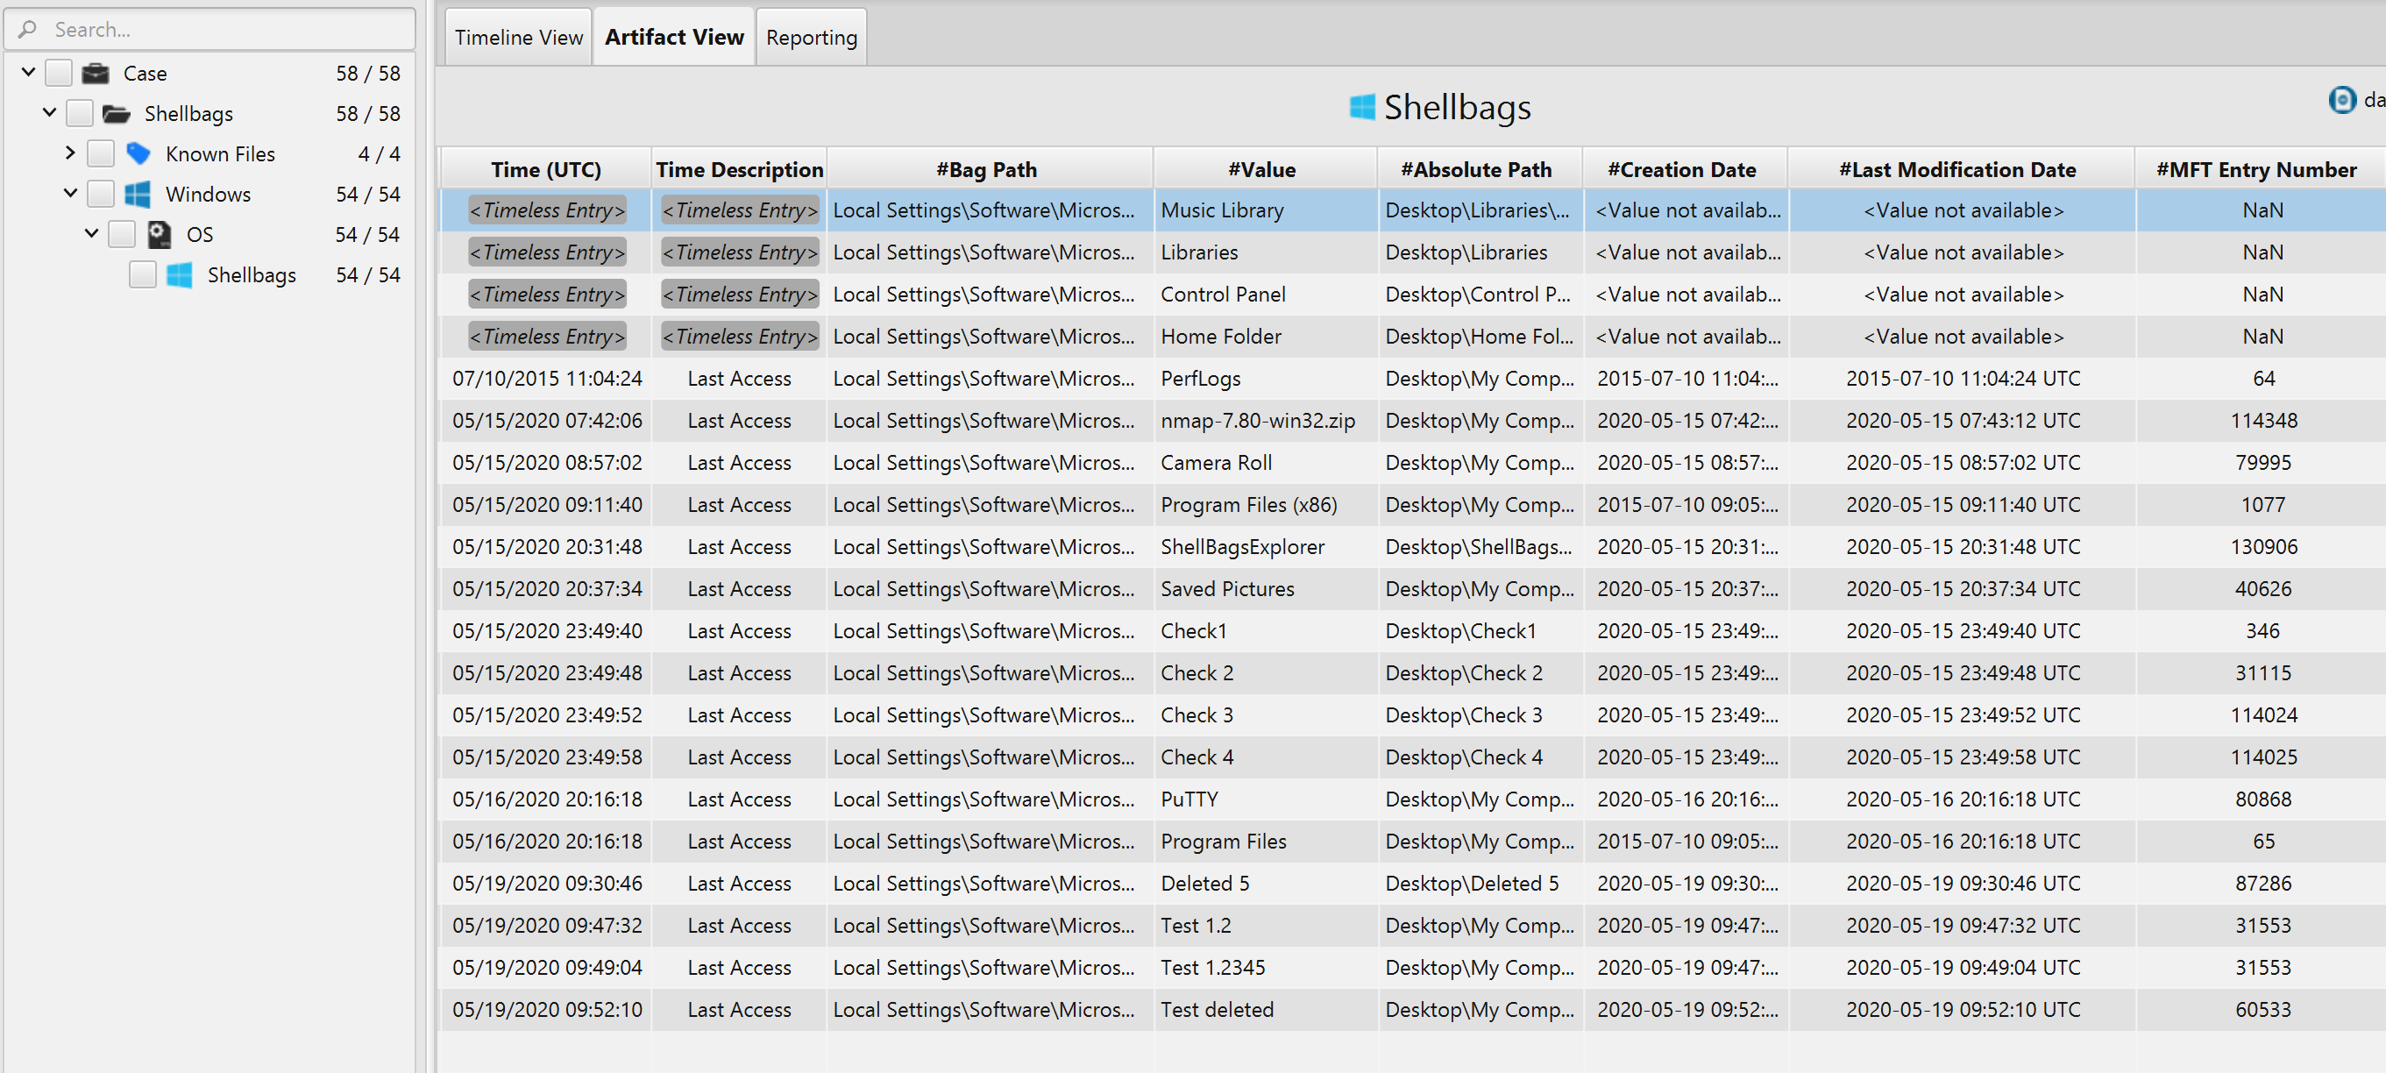The image size is (2386, 1073).
Task: Sort by Time (UTC) column header
Action: pos(545,169)
